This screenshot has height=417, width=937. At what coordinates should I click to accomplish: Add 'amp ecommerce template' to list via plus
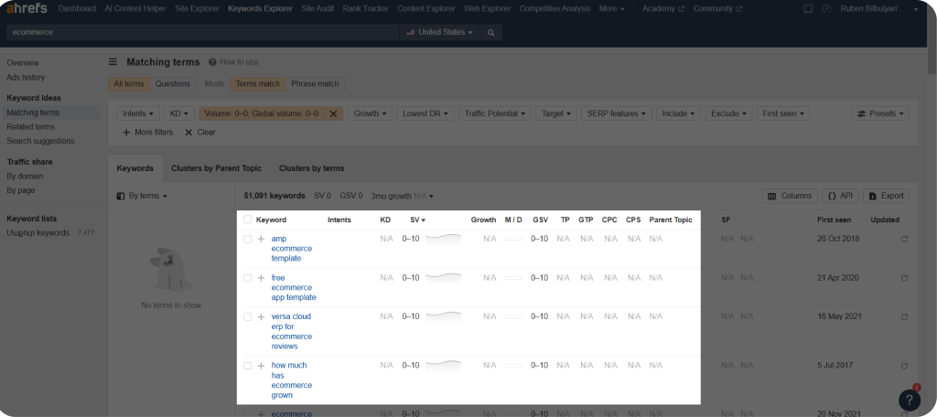pyautogui.click(x=261, y=239)
